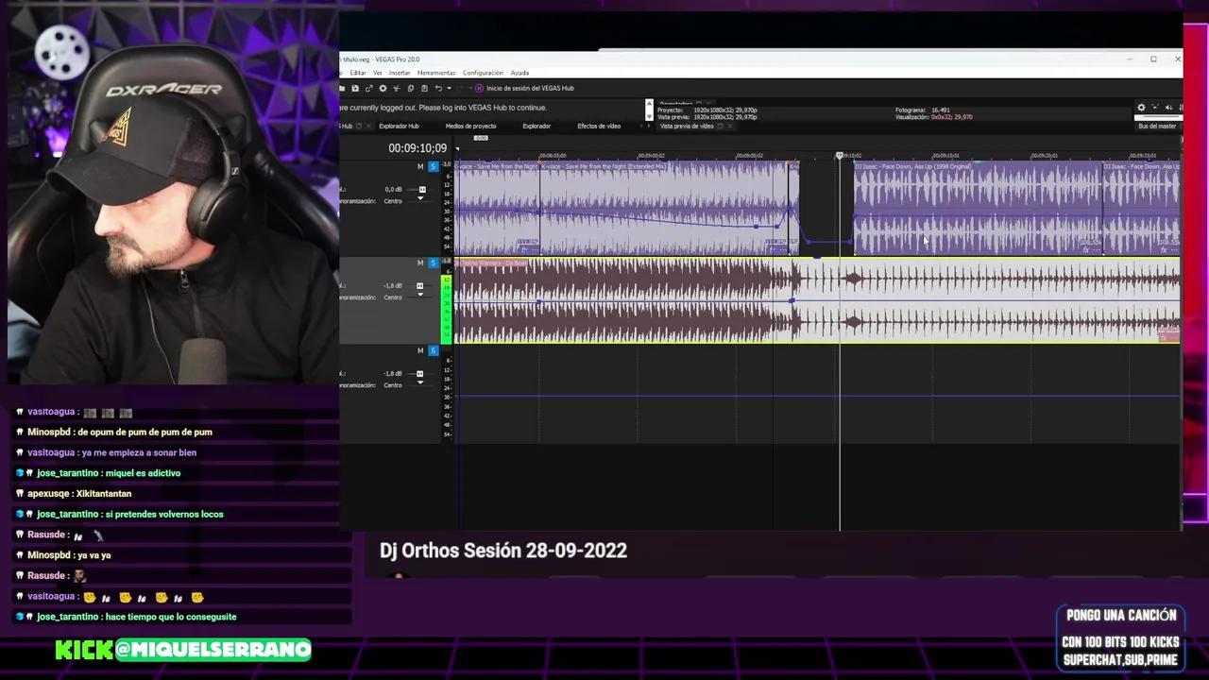Viewport: 1209px width, 680px height.
Task: Open master bus gear settings icon
Action: point(1141,108)
